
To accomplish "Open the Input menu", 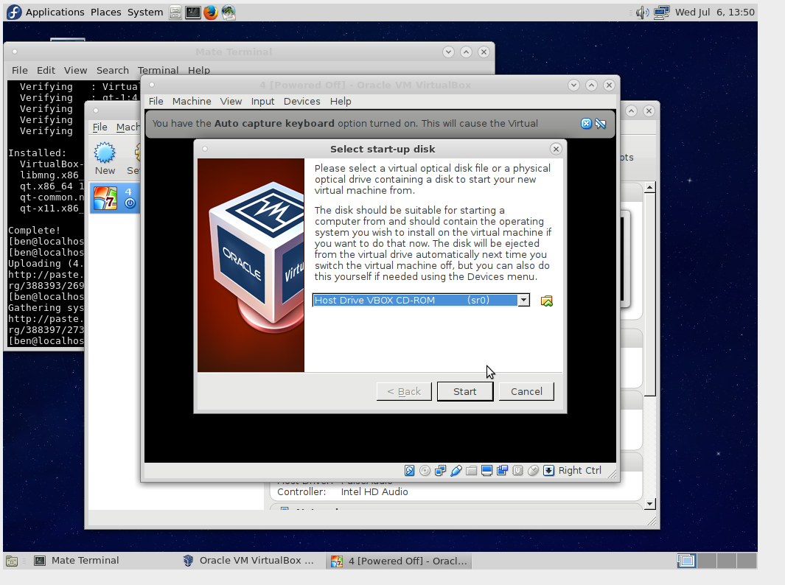I will [262, 101].
